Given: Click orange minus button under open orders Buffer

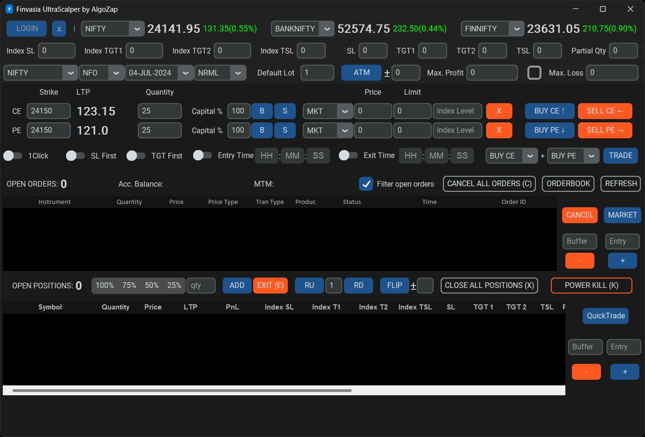Looking at the screenshot, I should click(580, 261).
